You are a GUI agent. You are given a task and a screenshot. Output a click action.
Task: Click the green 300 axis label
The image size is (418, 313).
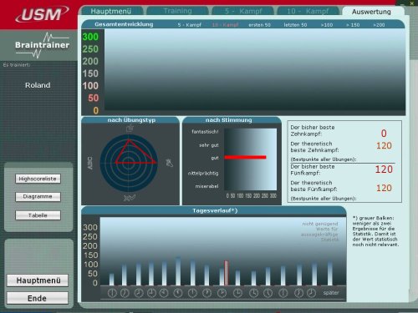click(90, 37)
